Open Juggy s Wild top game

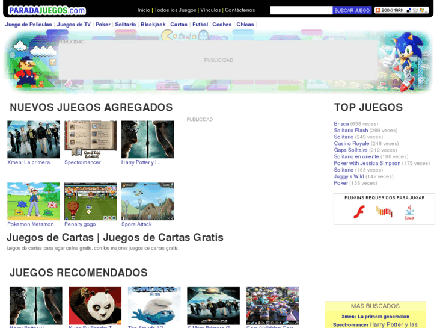point(349,176)
